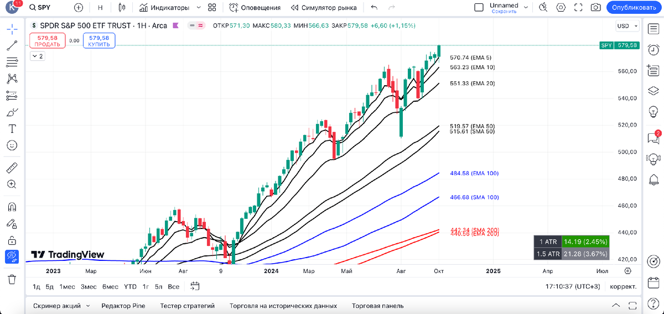Screen dimensions: 664x314
Task: Expand favorite indicators dropdown arrow
Action: click(x=199, y=8)
